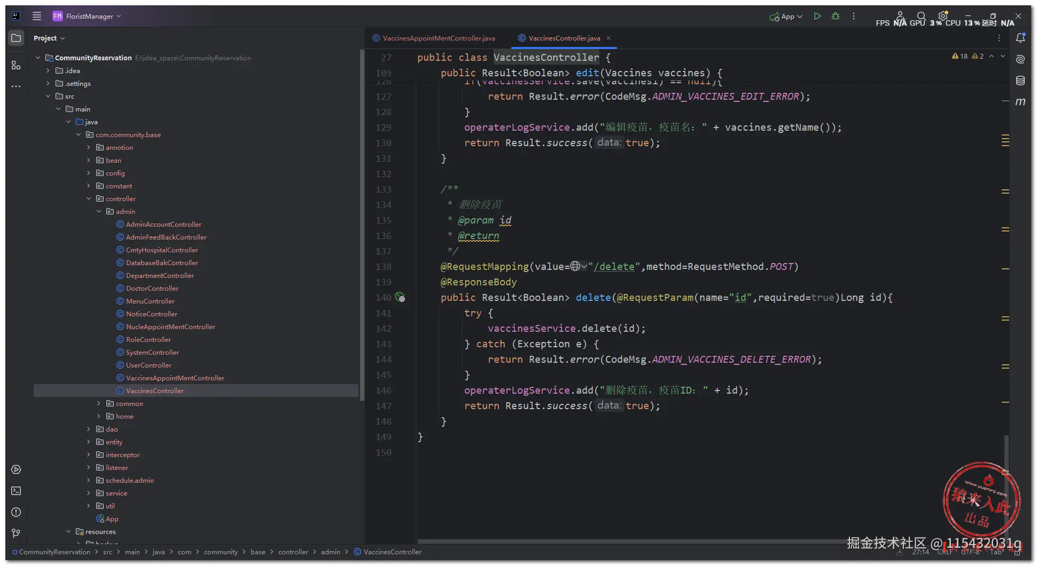1037x566 pixels.
Task: Expand the common package
Action: click(x=99, y=403)
